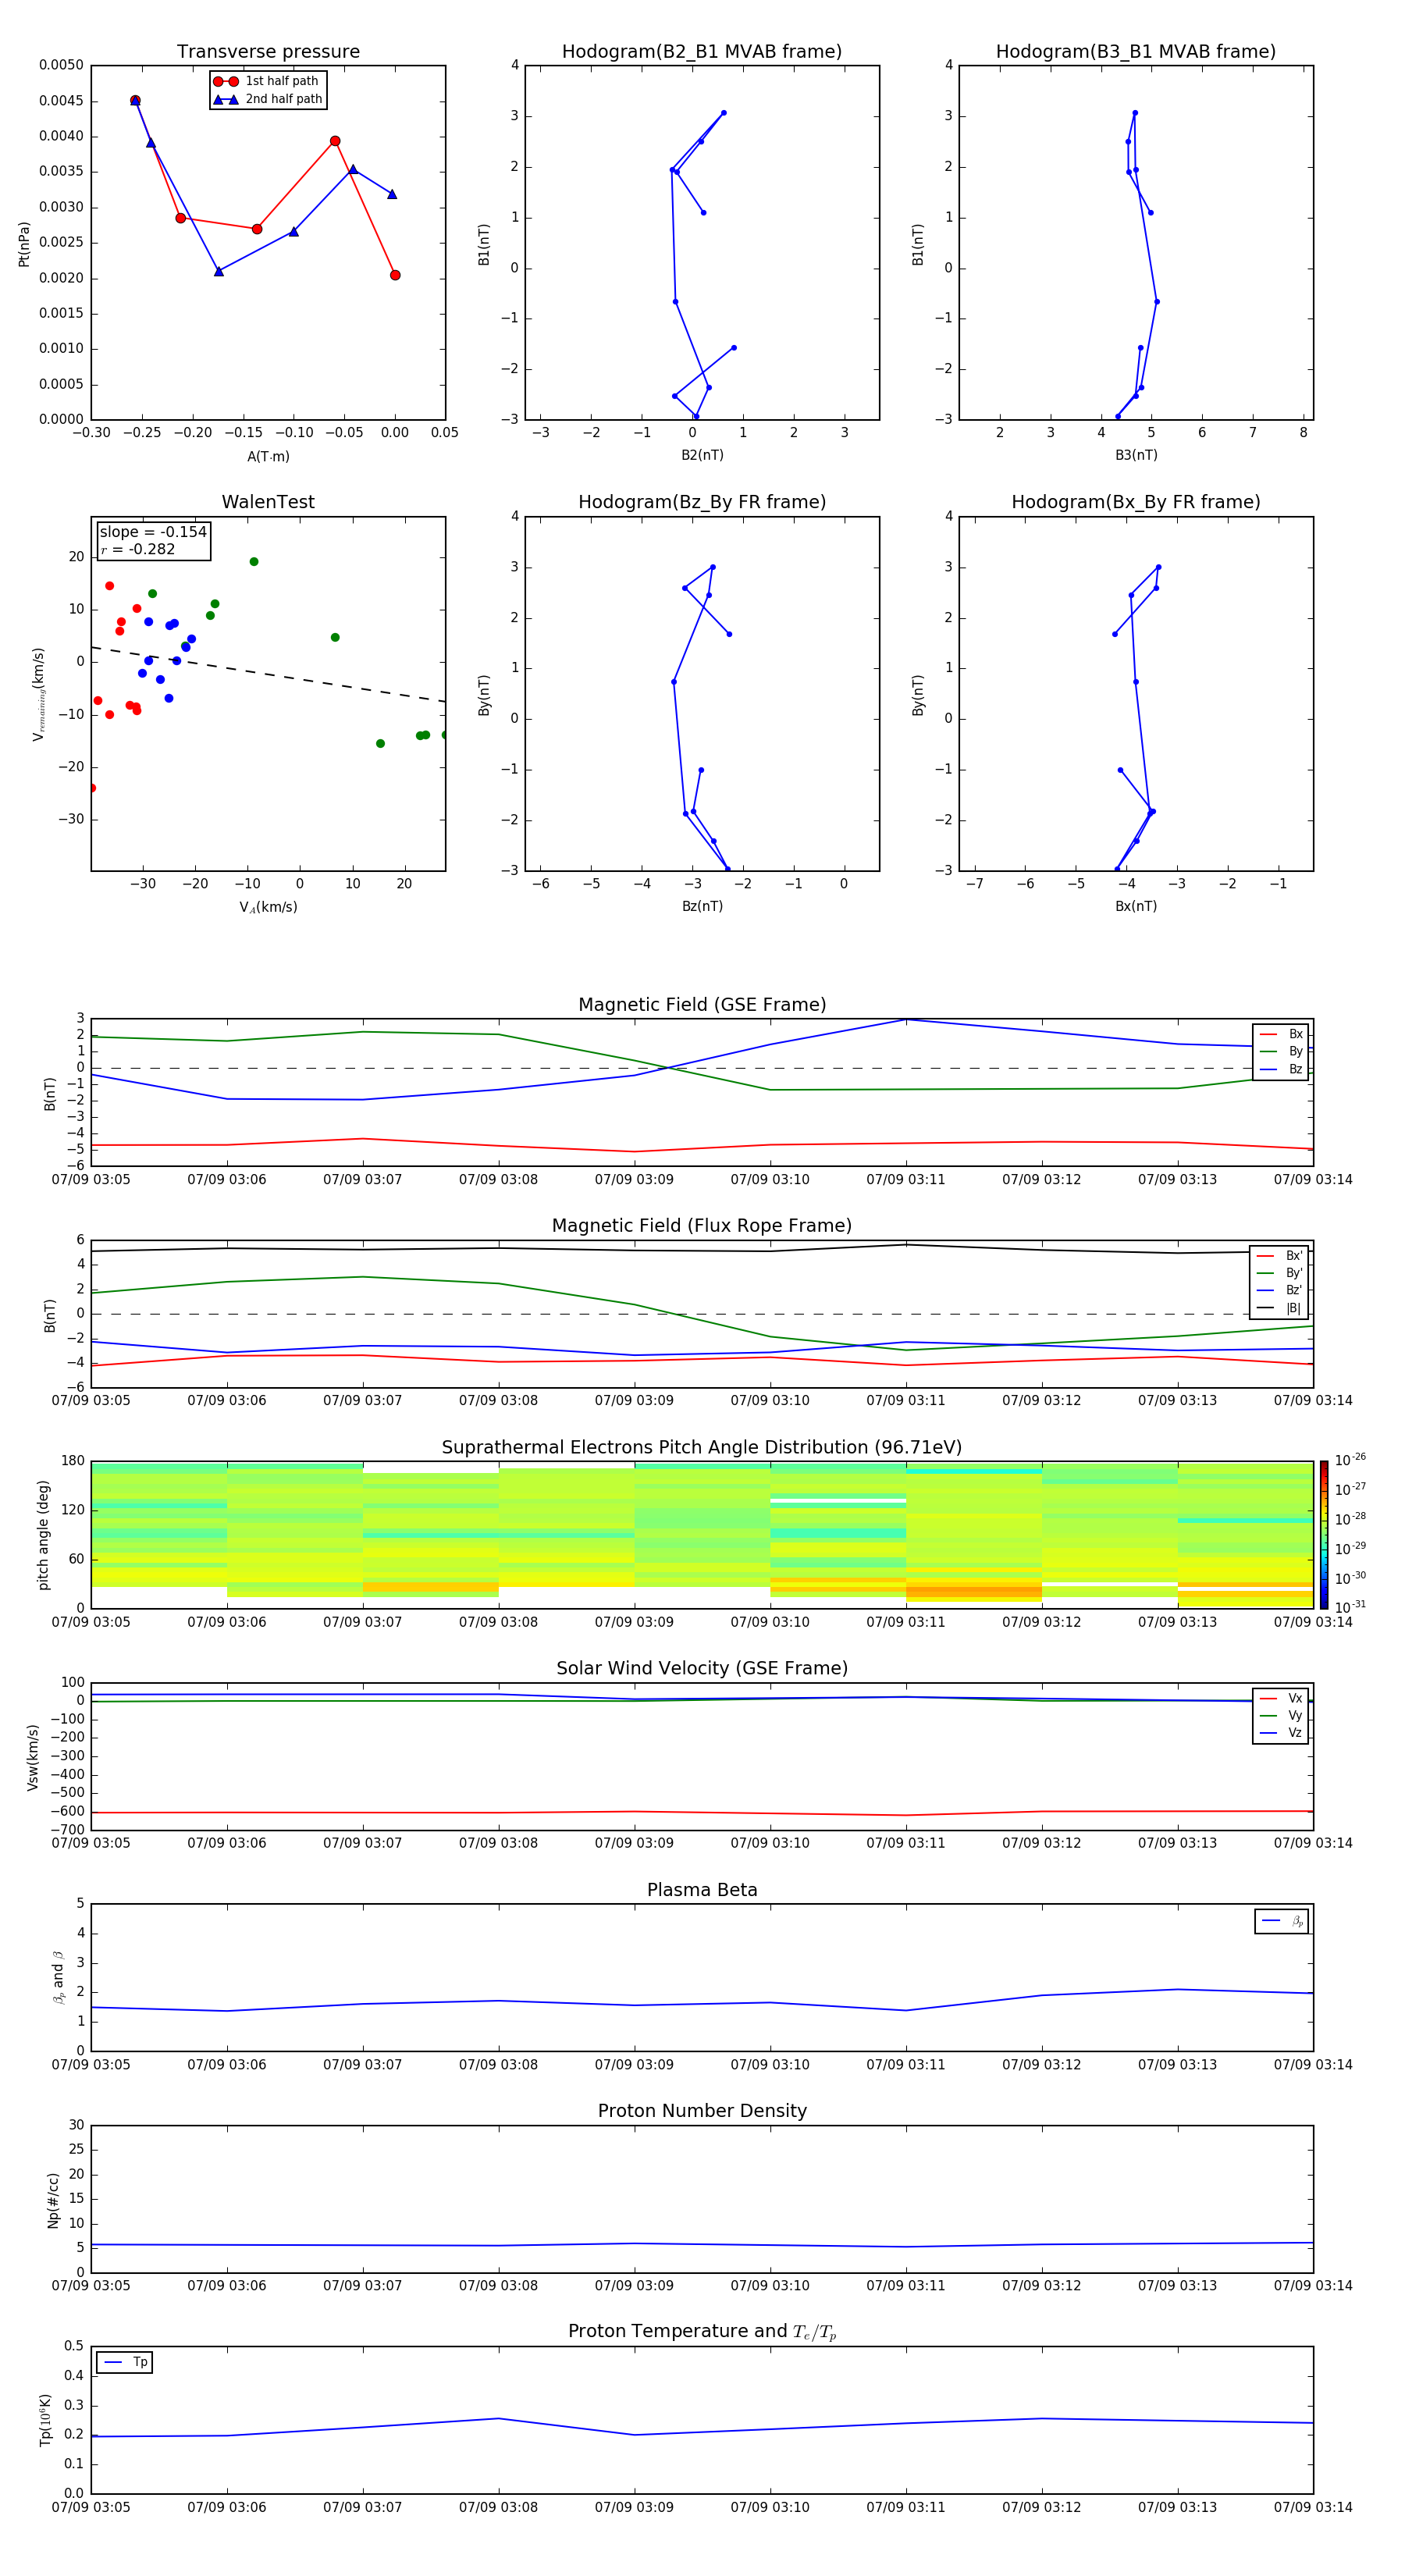Select the 'Magnetic Field (GSE Frame)' title
Viewport: 1405px width, 2576px height.
coord(702,1005)
